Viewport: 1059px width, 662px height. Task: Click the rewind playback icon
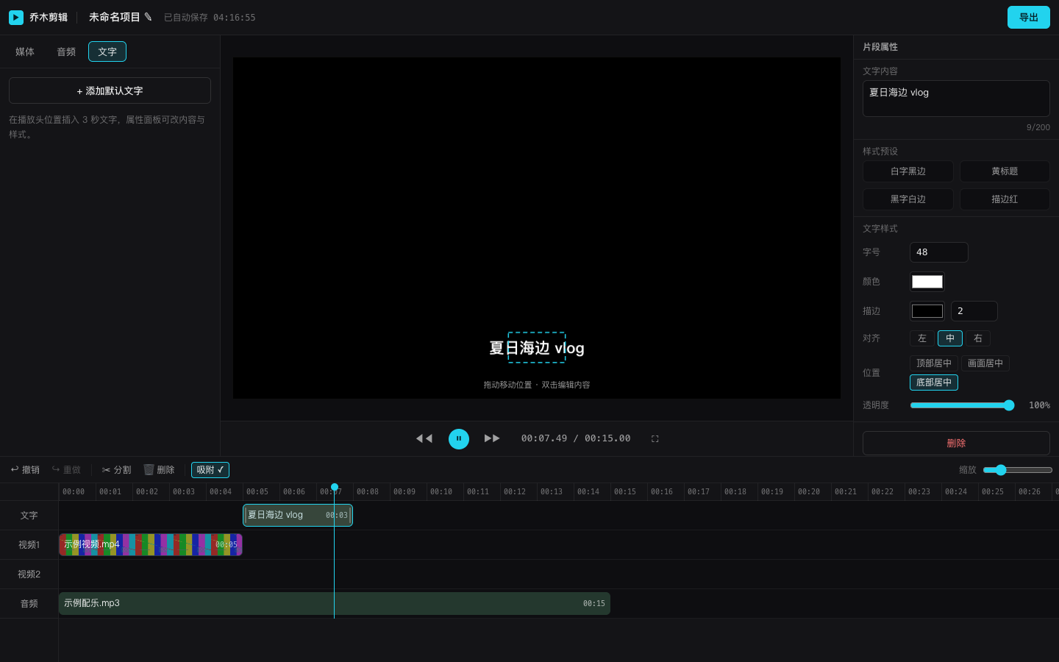(424, 438)
